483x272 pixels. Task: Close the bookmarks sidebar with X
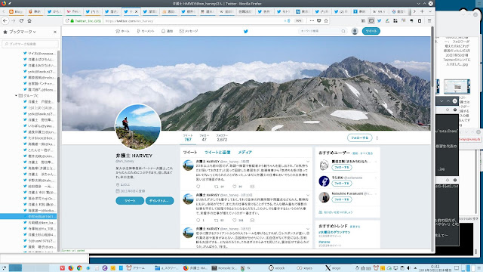click(x=55, y=32)
